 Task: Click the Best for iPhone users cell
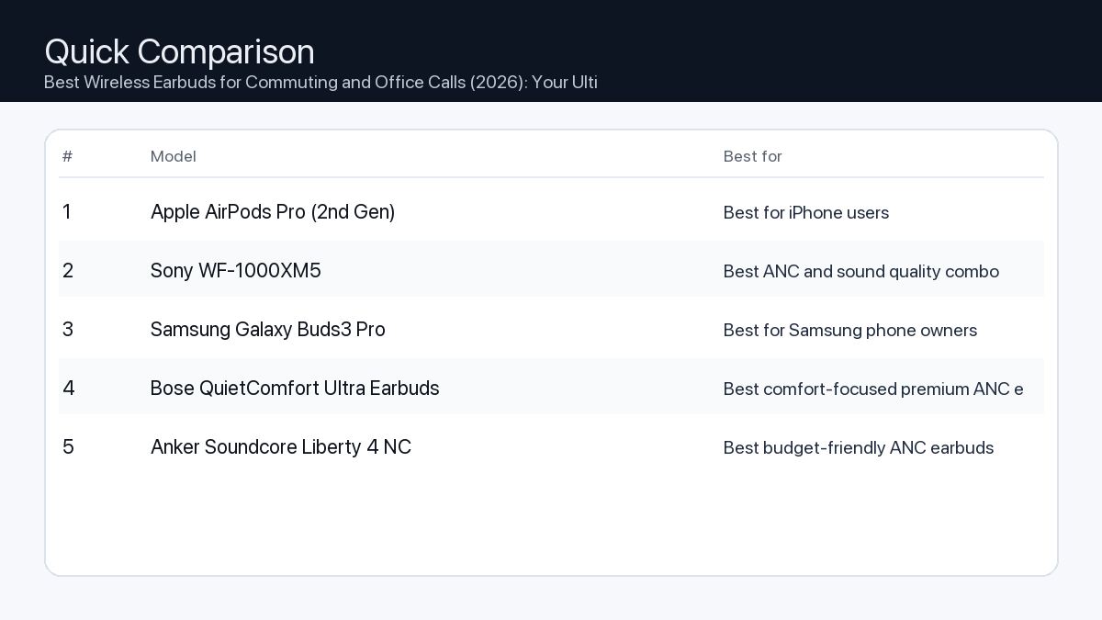point(806,213)
